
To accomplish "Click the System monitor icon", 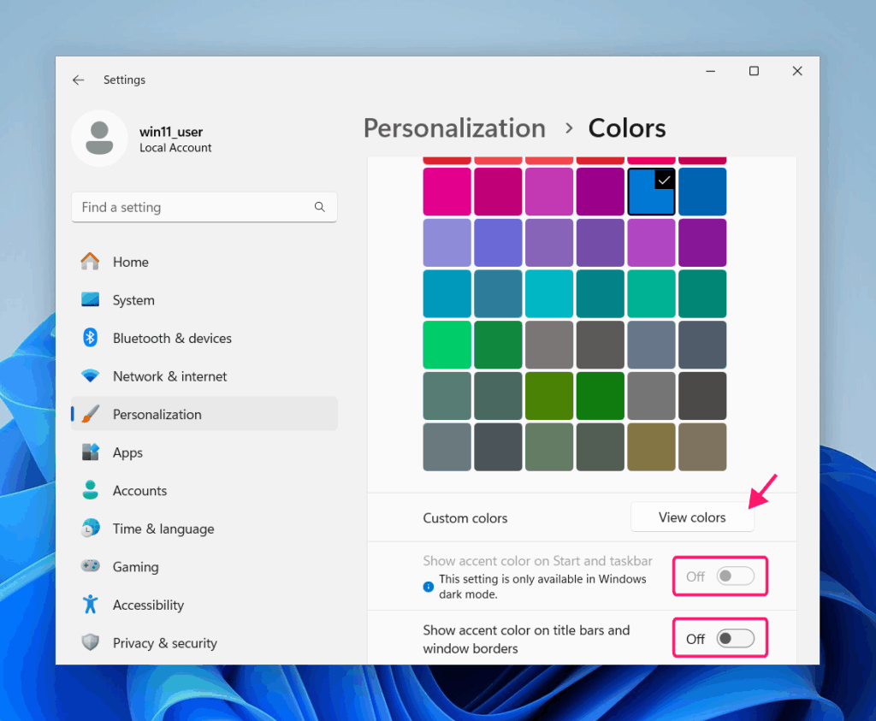I will [90, 299].
